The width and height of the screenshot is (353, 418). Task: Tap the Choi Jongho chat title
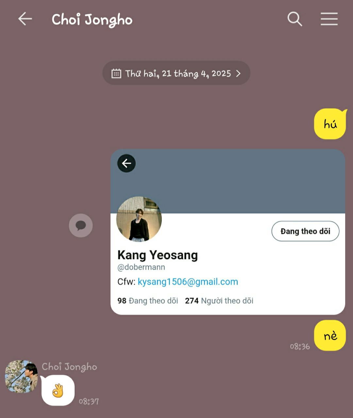tap(92, 20)
